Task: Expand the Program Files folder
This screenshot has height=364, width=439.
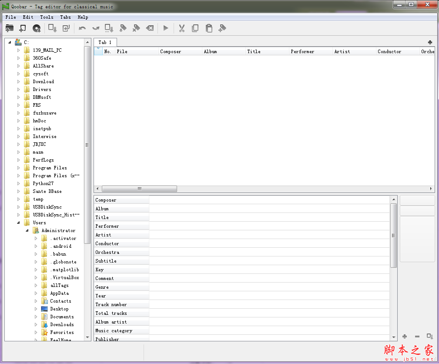Action: click(19, 168)
